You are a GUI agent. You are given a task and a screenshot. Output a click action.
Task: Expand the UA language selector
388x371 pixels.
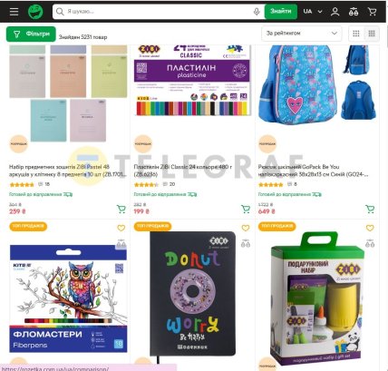pyautogui.click(x=313, y=12)
